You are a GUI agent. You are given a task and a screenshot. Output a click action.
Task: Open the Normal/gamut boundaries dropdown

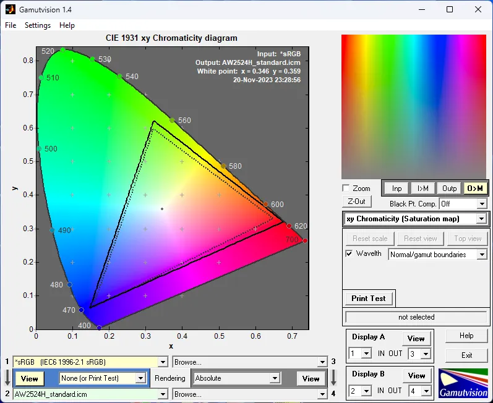[481, 255]
